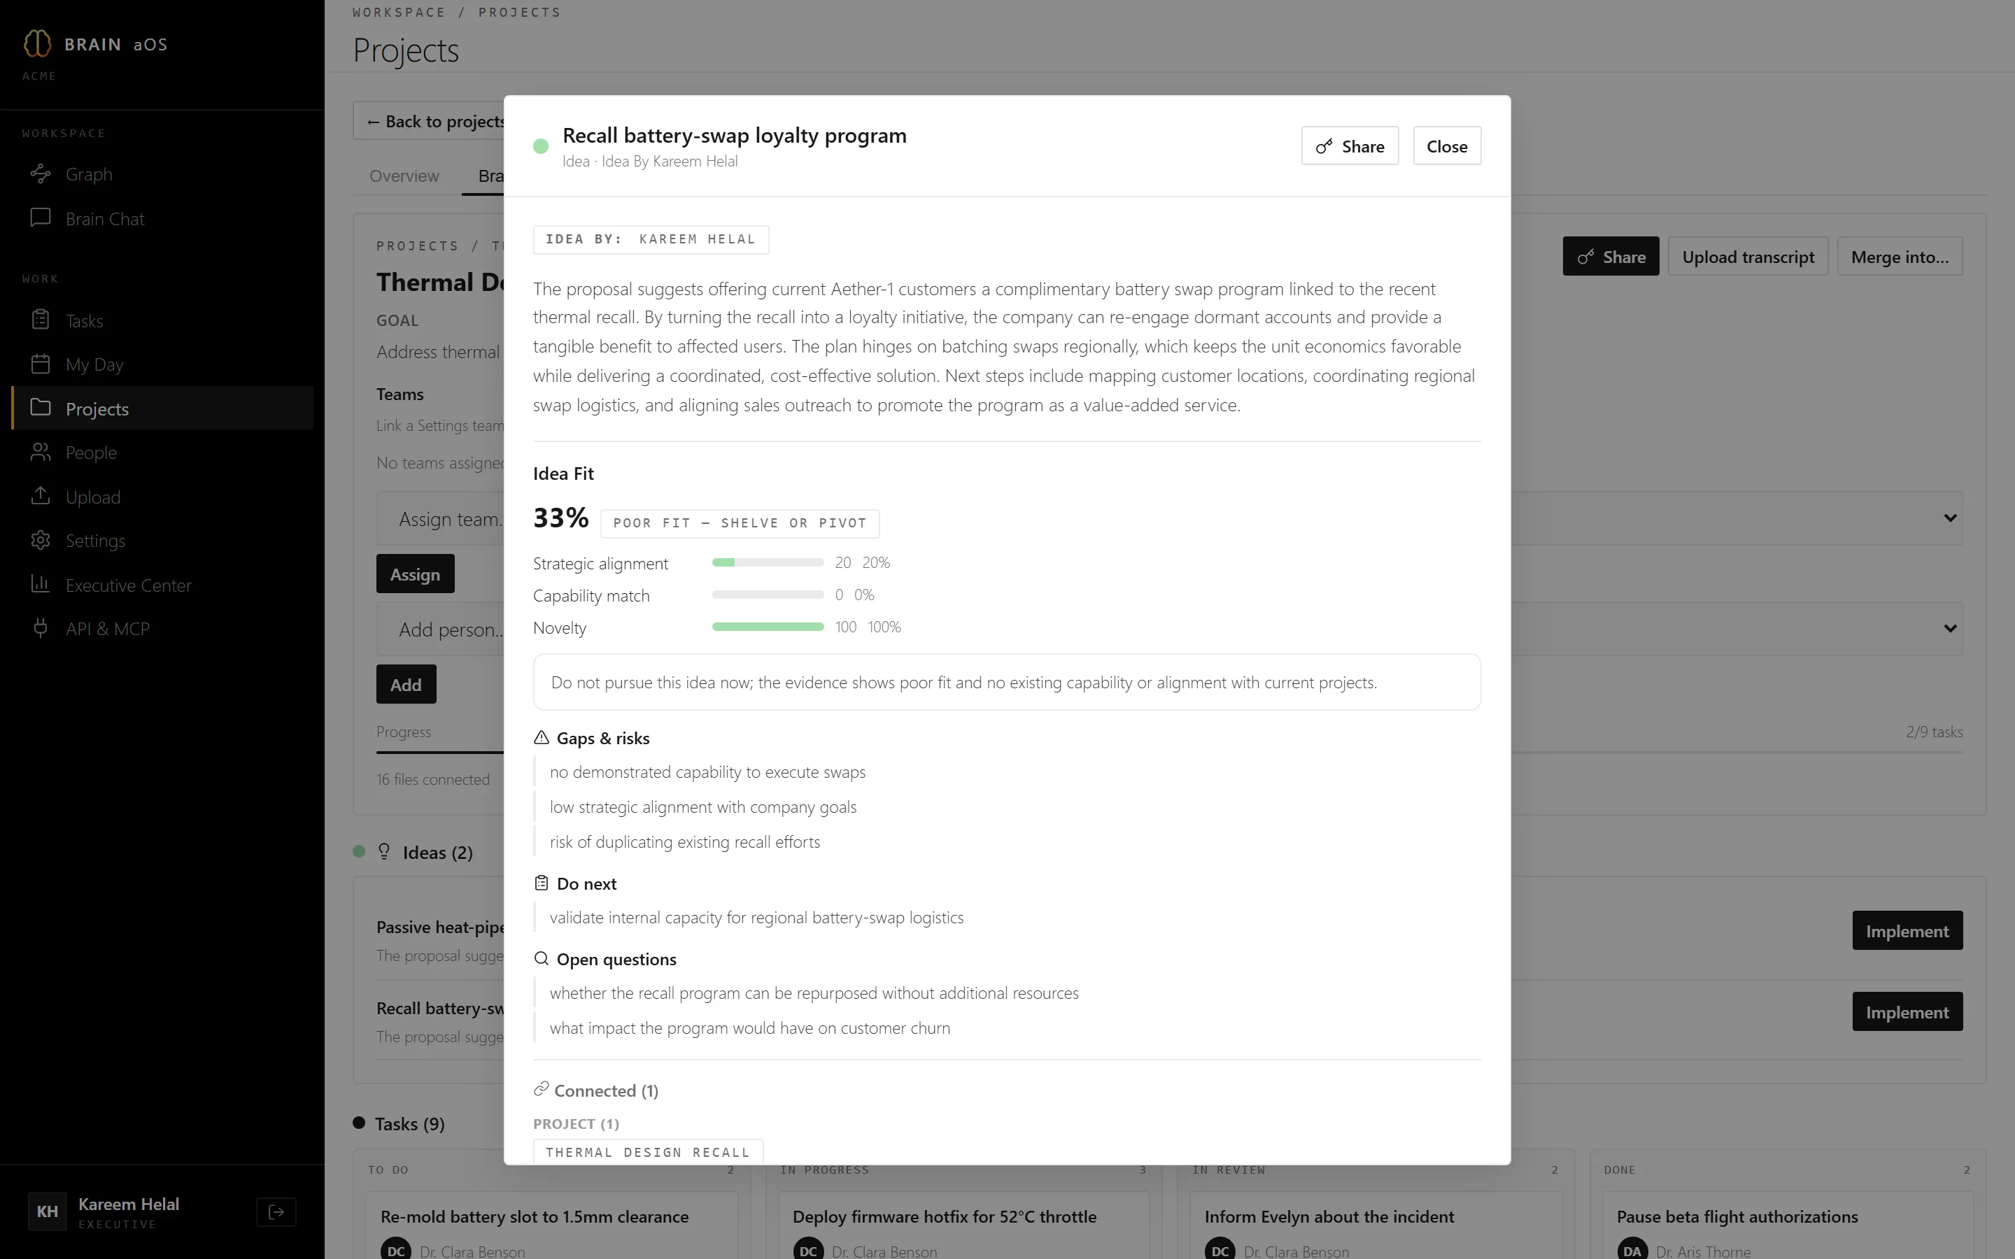Click the API & MCP plug icon
Image resolution: width=2015 pixels, height=1259 pixels.
tap(40, 628)
